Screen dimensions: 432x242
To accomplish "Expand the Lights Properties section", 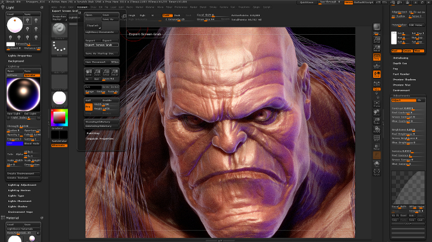I will [x=20, y=56].
